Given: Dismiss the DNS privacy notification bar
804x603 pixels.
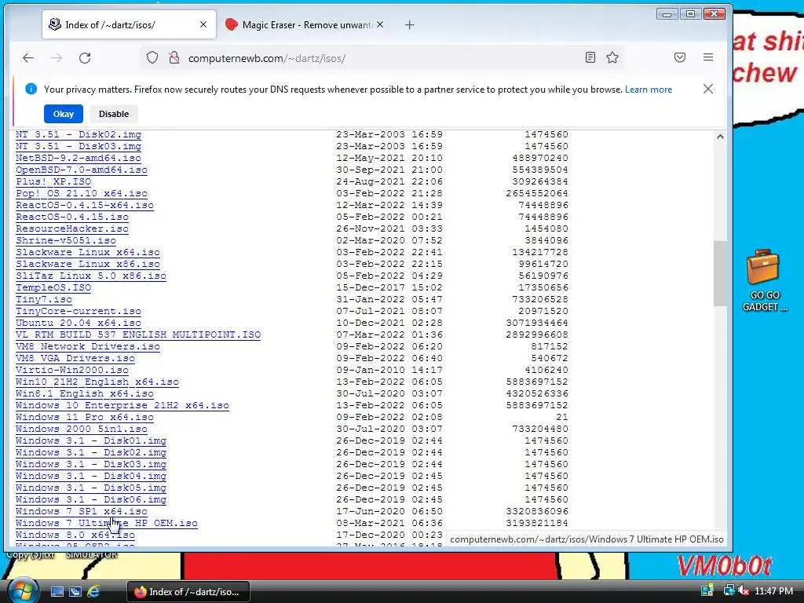Looking at the screenshot, I should 708,89.
